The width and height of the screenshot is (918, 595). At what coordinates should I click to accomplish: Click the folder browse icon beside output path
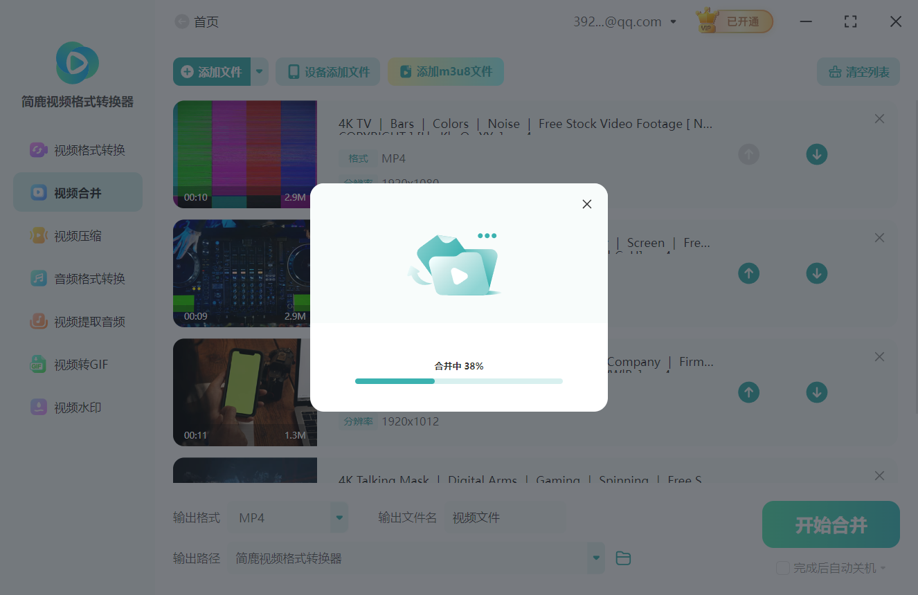click(x=622, y=558)
